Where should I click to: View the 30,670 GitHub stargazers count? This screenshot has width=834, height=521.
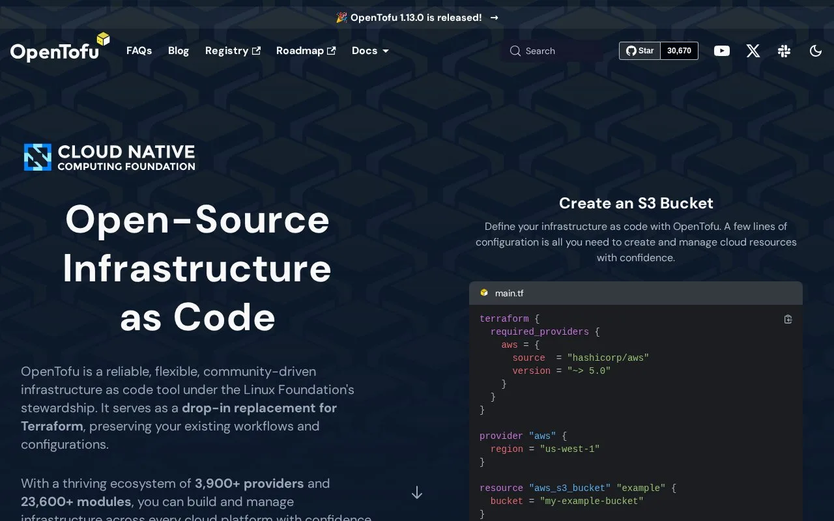pos(679,51)
